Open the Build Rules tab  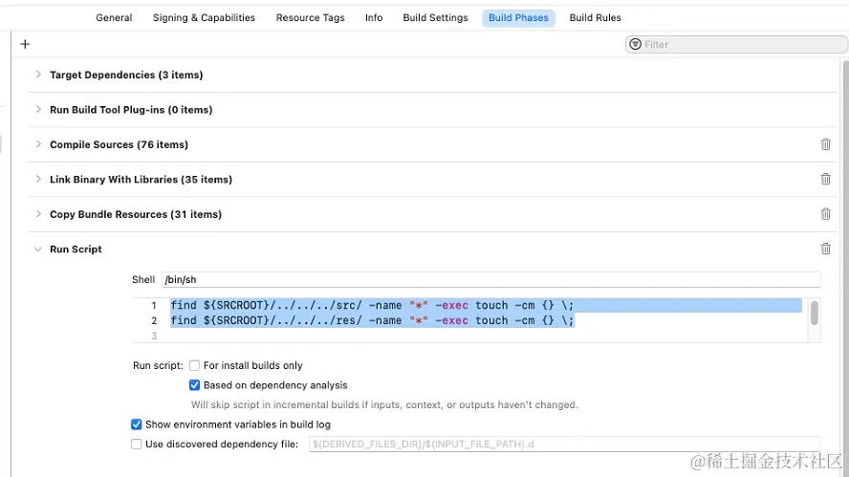click(595, 18)
